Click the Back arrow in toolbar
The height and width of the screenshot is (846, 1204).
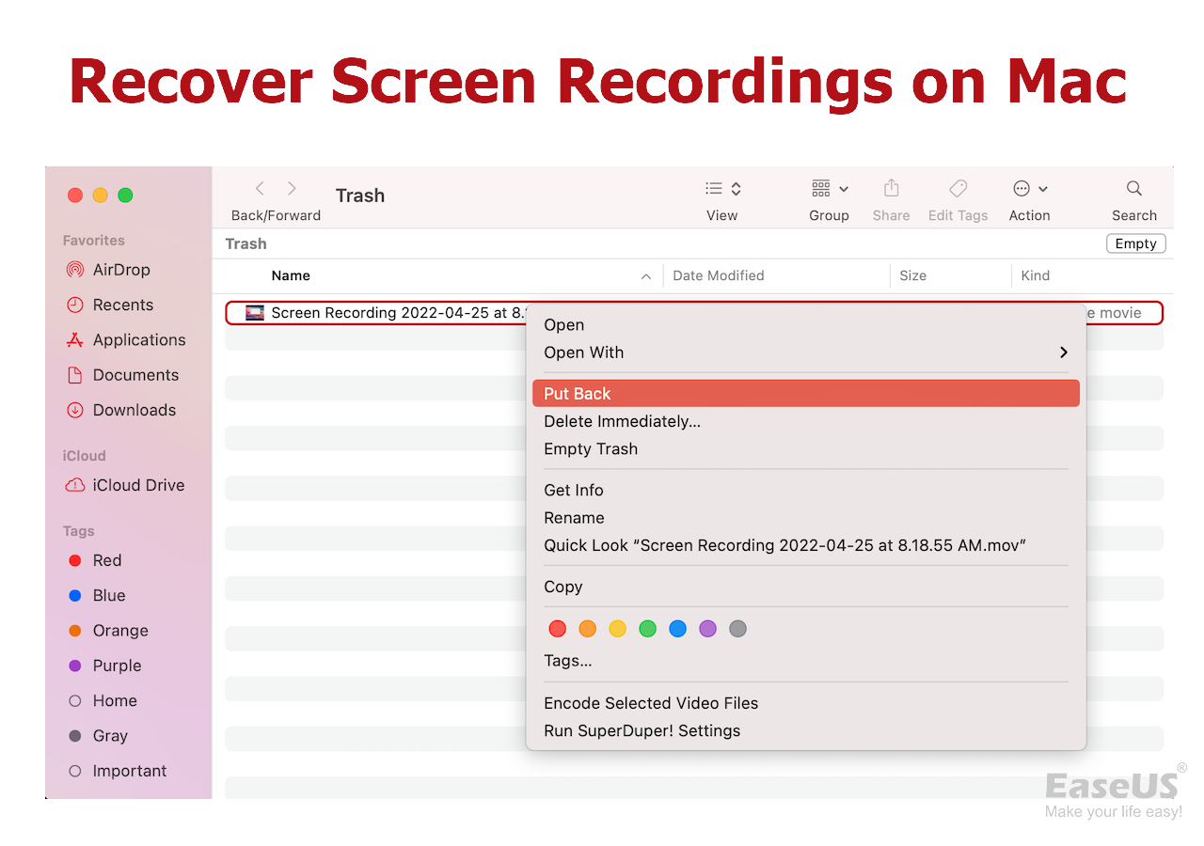pos(261,189)
